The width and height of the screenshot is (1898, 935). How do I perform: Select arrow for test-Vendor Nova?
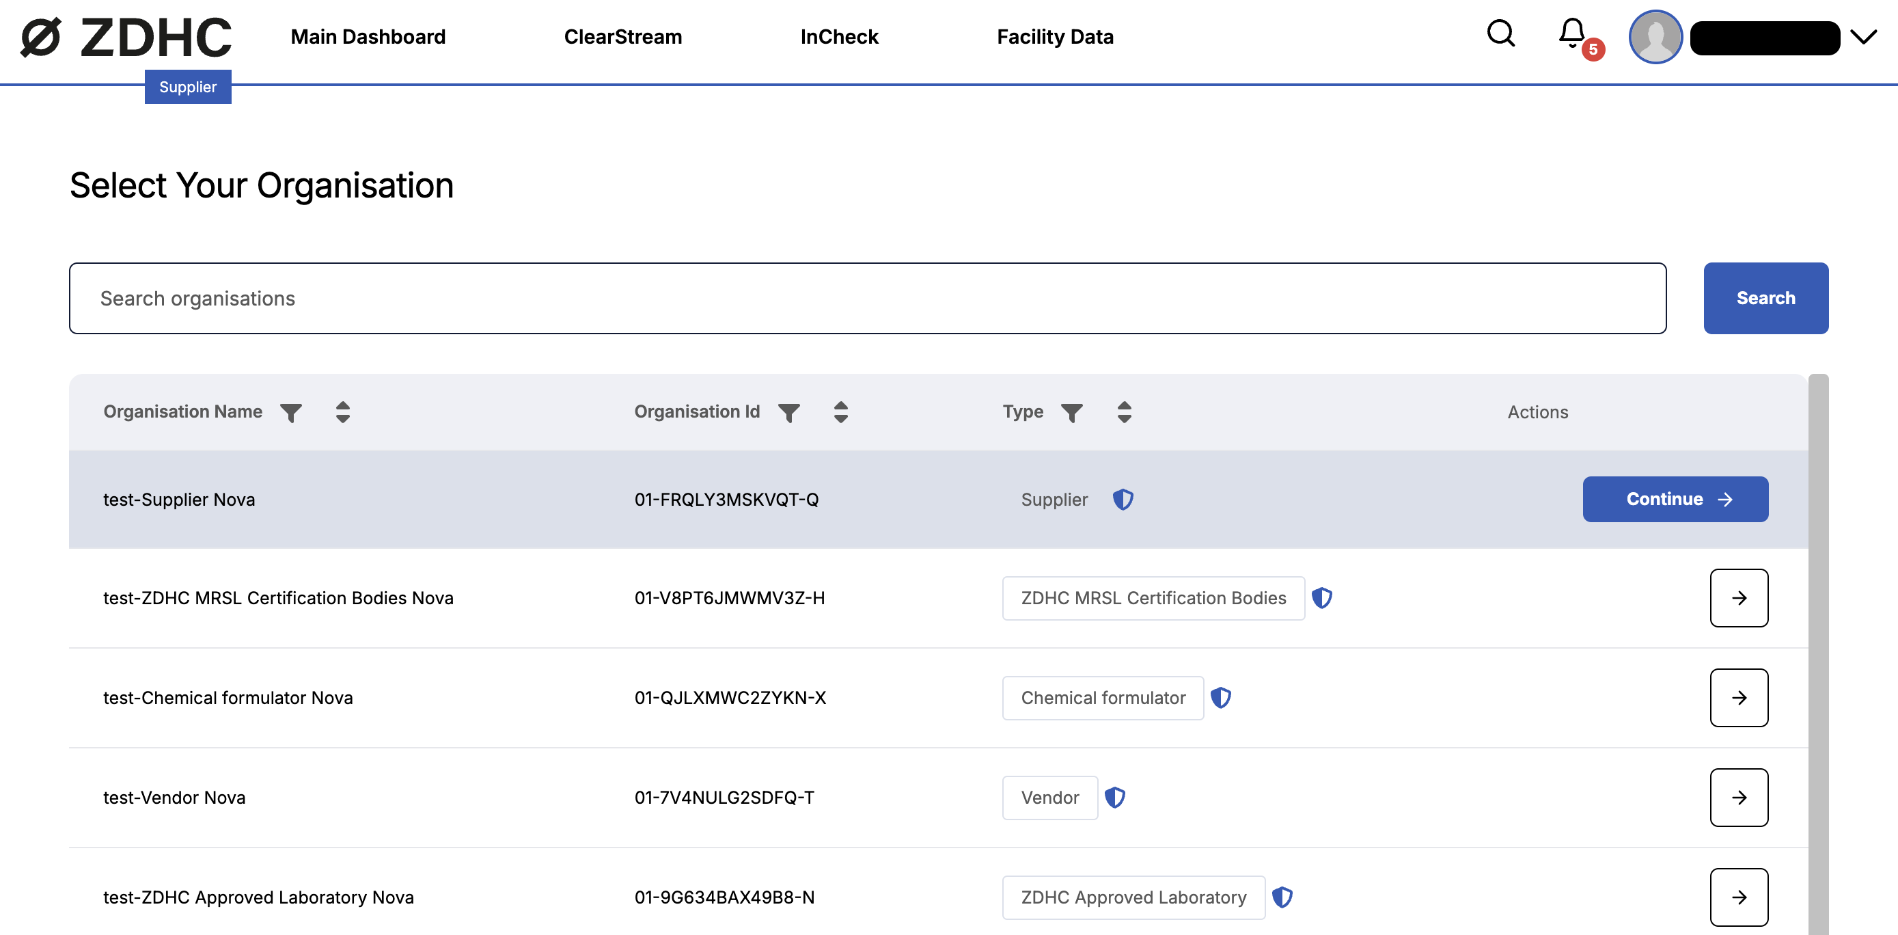pyautogui.click(x=1739, y=797)
